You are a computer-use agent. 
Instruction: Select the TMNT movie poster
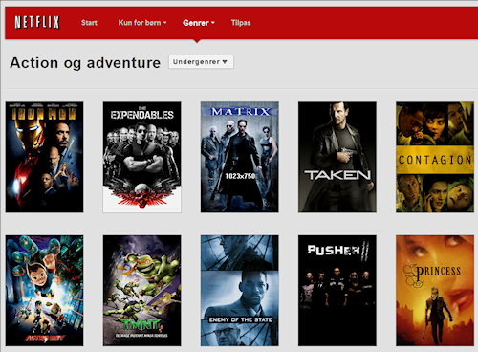click(141, 291)
